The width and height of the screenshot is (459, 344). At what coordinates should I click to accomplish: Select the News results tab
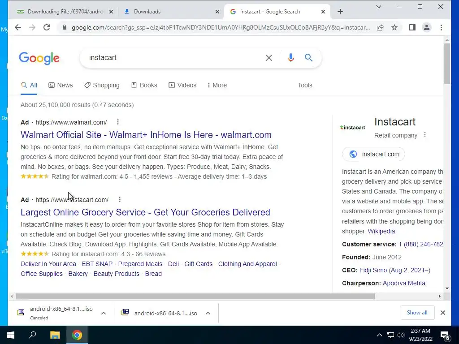(61, 85)
